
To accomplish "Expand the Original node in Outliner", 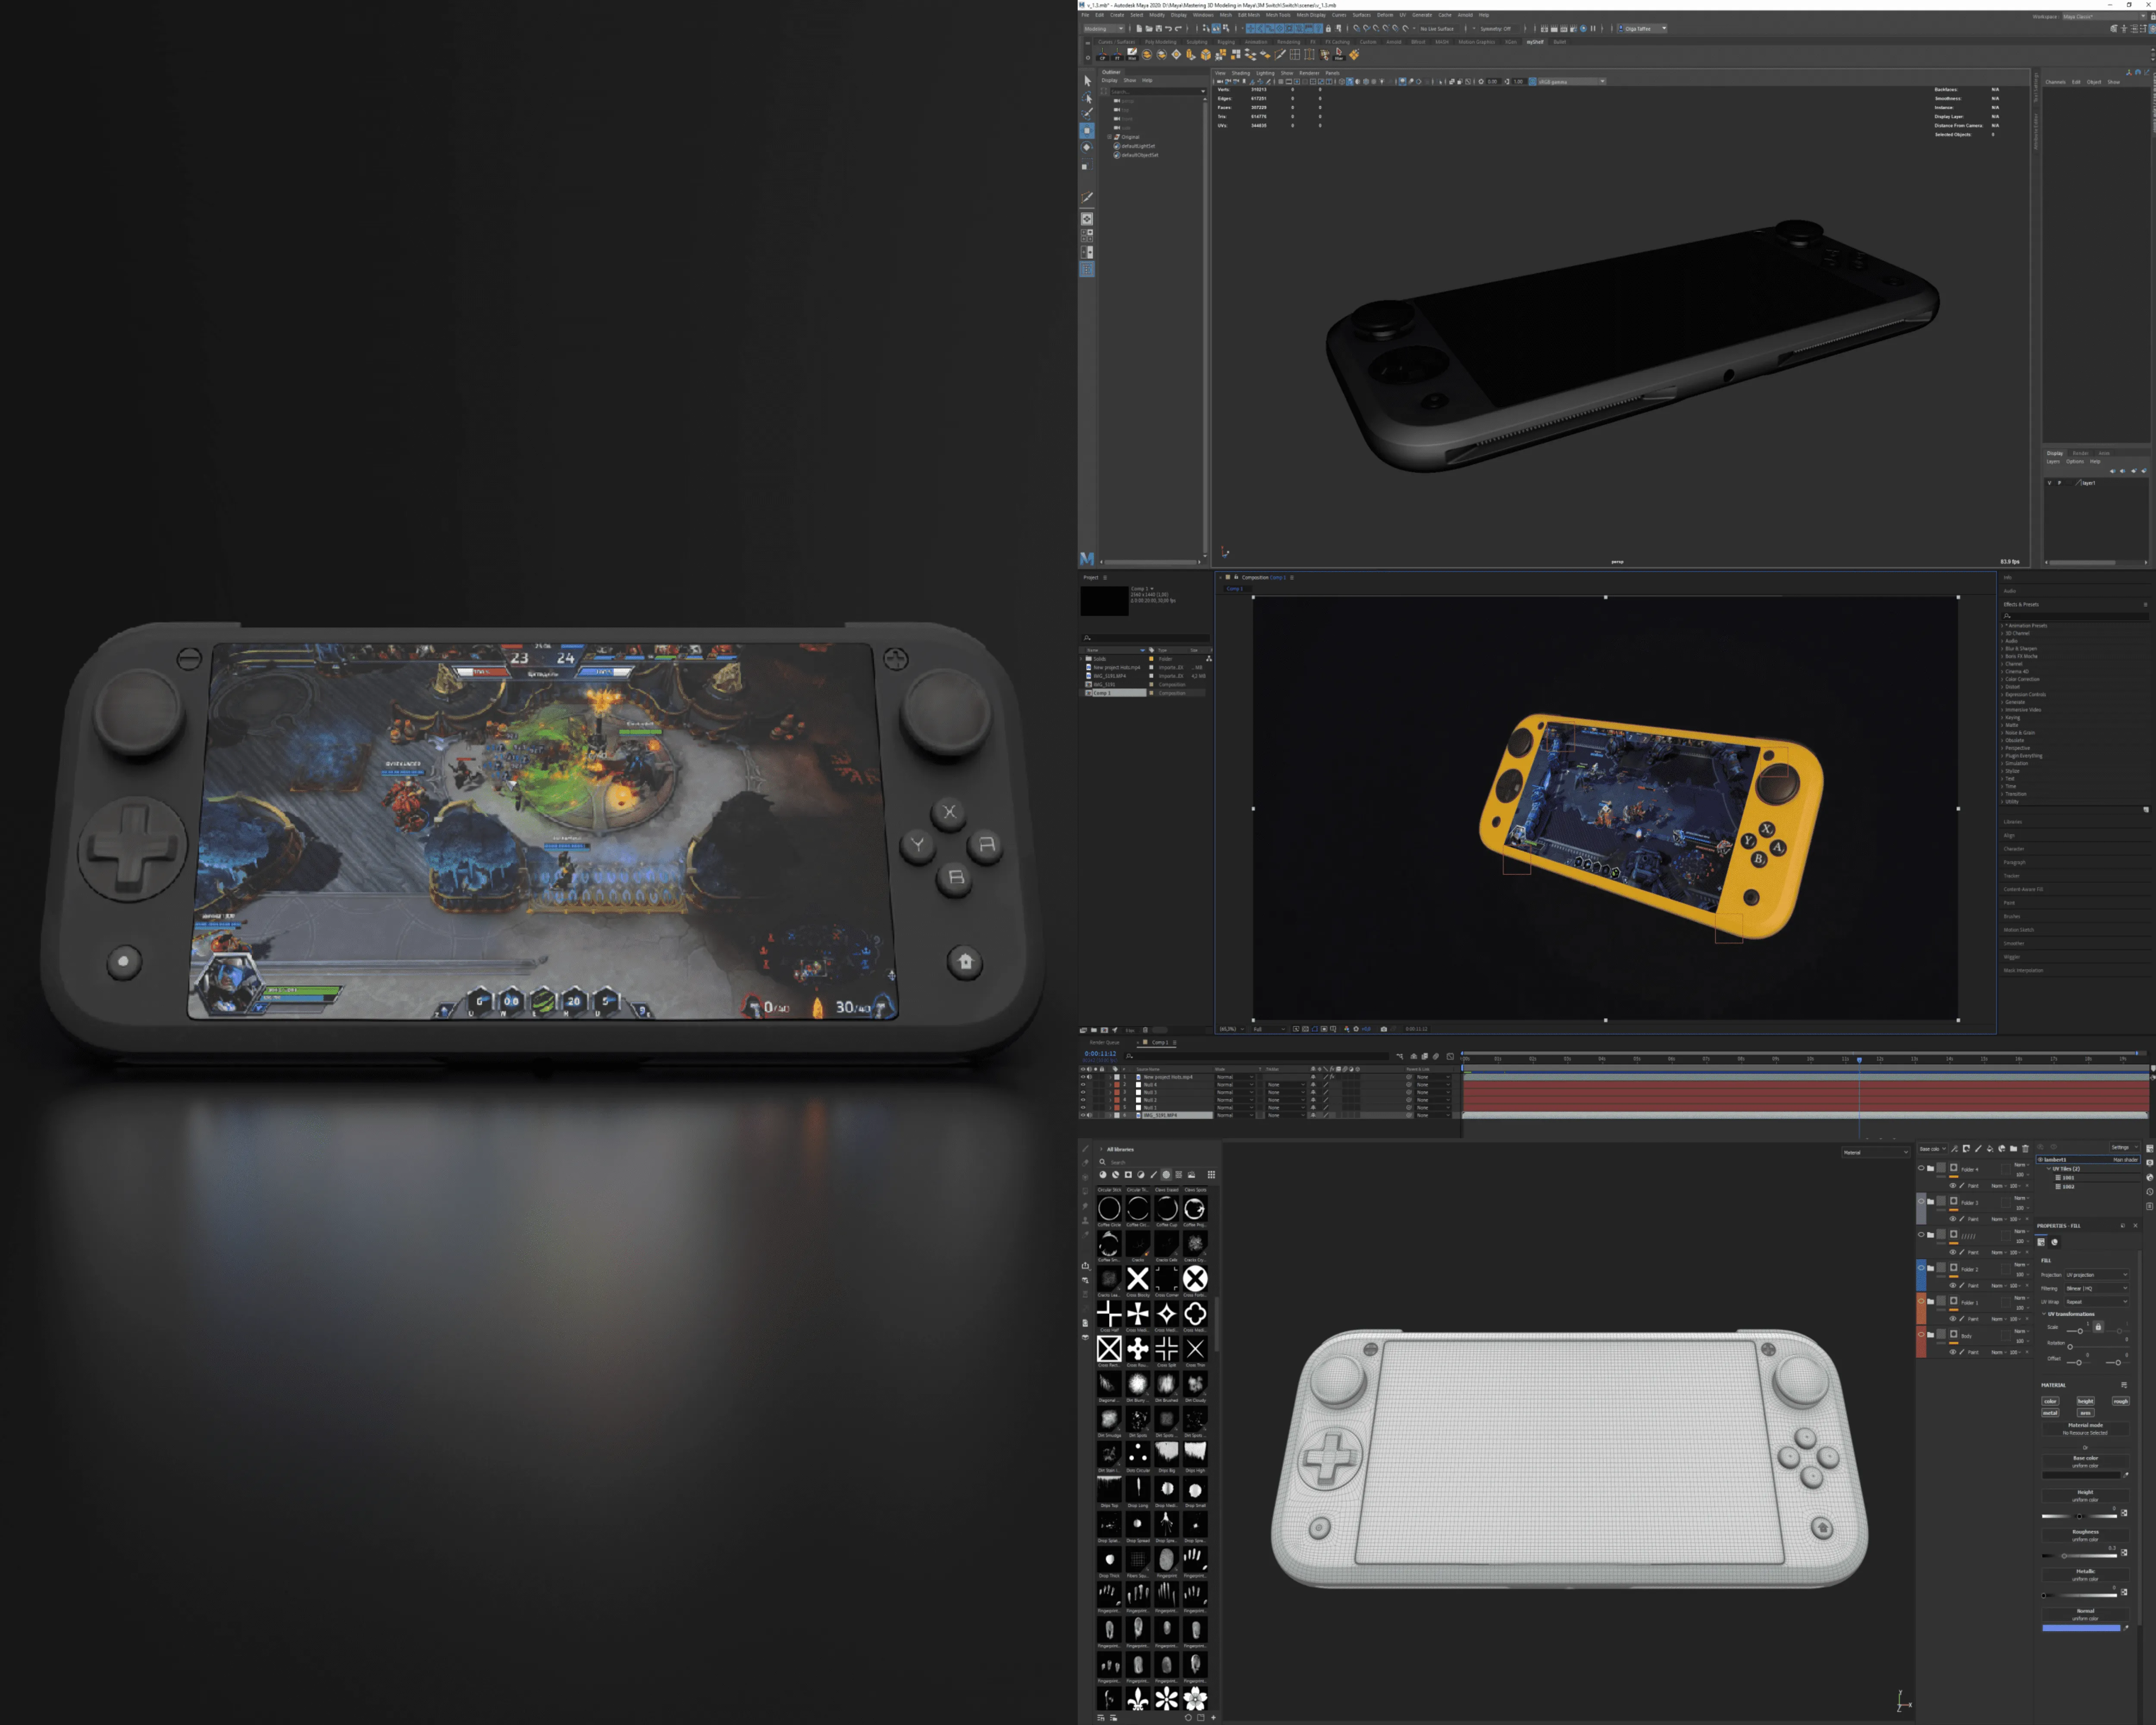I will coord(1110,137).
